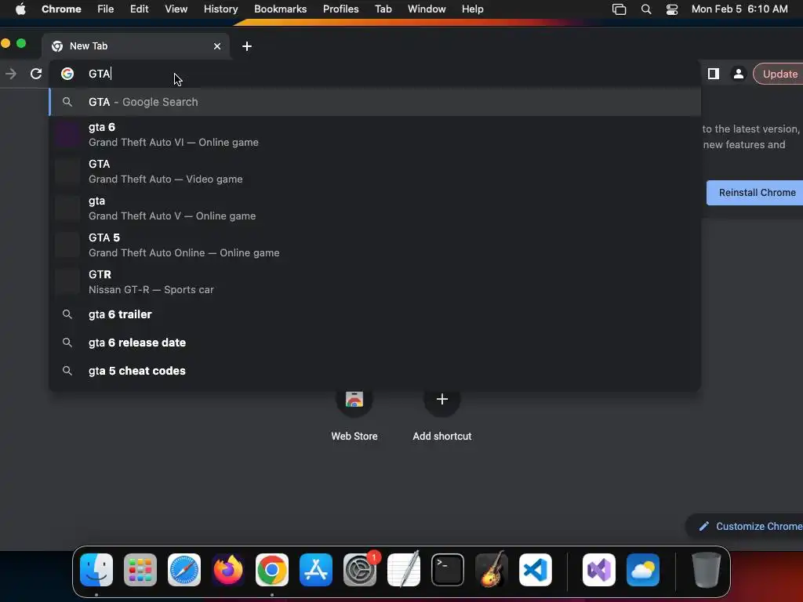Click Chrome icon in the dock
Viewport: 803px width, 602px height.
pyautogui.click(x=272, y=570)
